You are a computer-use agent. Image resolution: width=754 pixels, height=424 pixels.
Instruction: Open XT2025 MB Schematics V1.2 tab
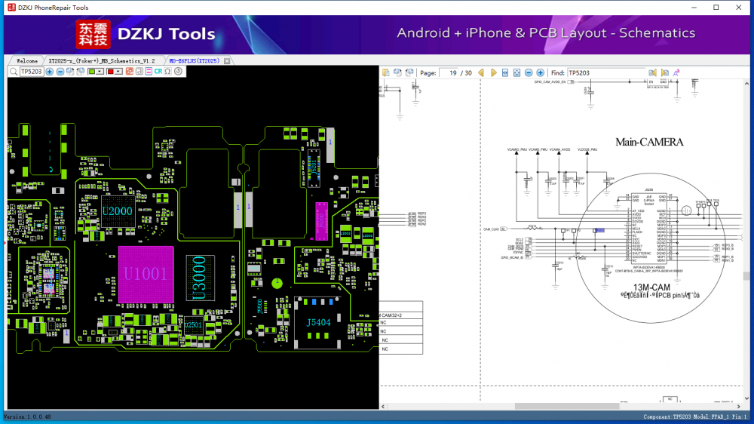101,60
